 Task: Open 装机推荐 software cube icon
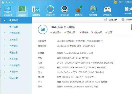click(93, 9)
